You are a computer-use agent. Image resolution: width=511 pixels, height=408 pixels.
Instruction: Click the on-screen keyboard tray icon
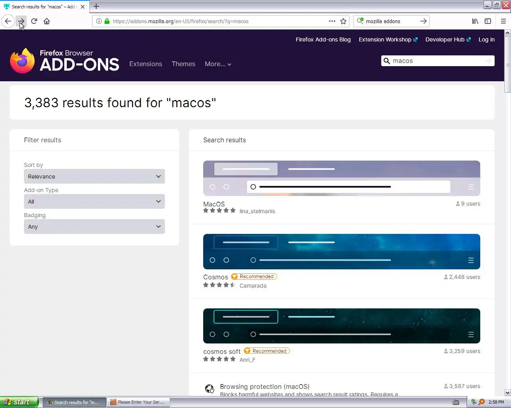tap(456, 402)
